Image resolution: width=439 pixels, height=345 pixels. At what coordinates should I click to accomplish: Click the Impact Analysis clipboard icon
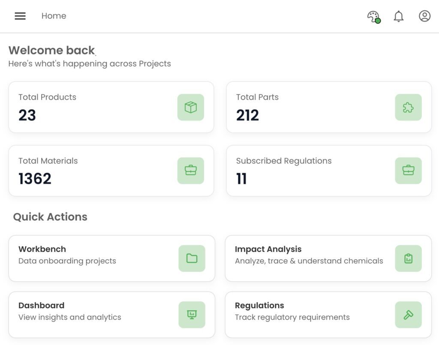click(x=408, y=258)
